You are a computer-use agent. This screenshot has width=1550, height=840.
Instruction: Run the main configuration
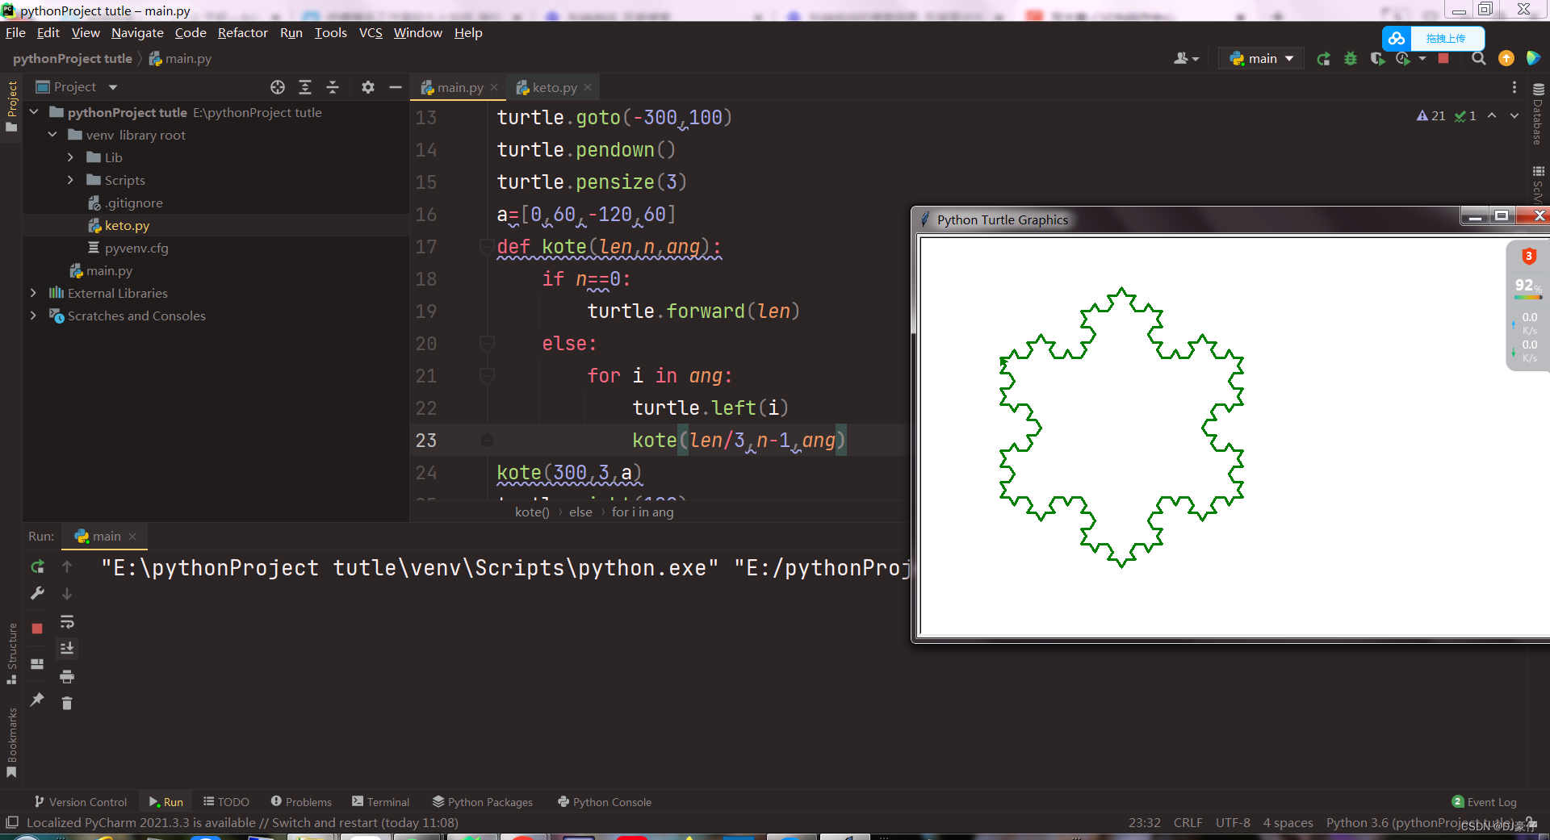[x=1323, y=58]
